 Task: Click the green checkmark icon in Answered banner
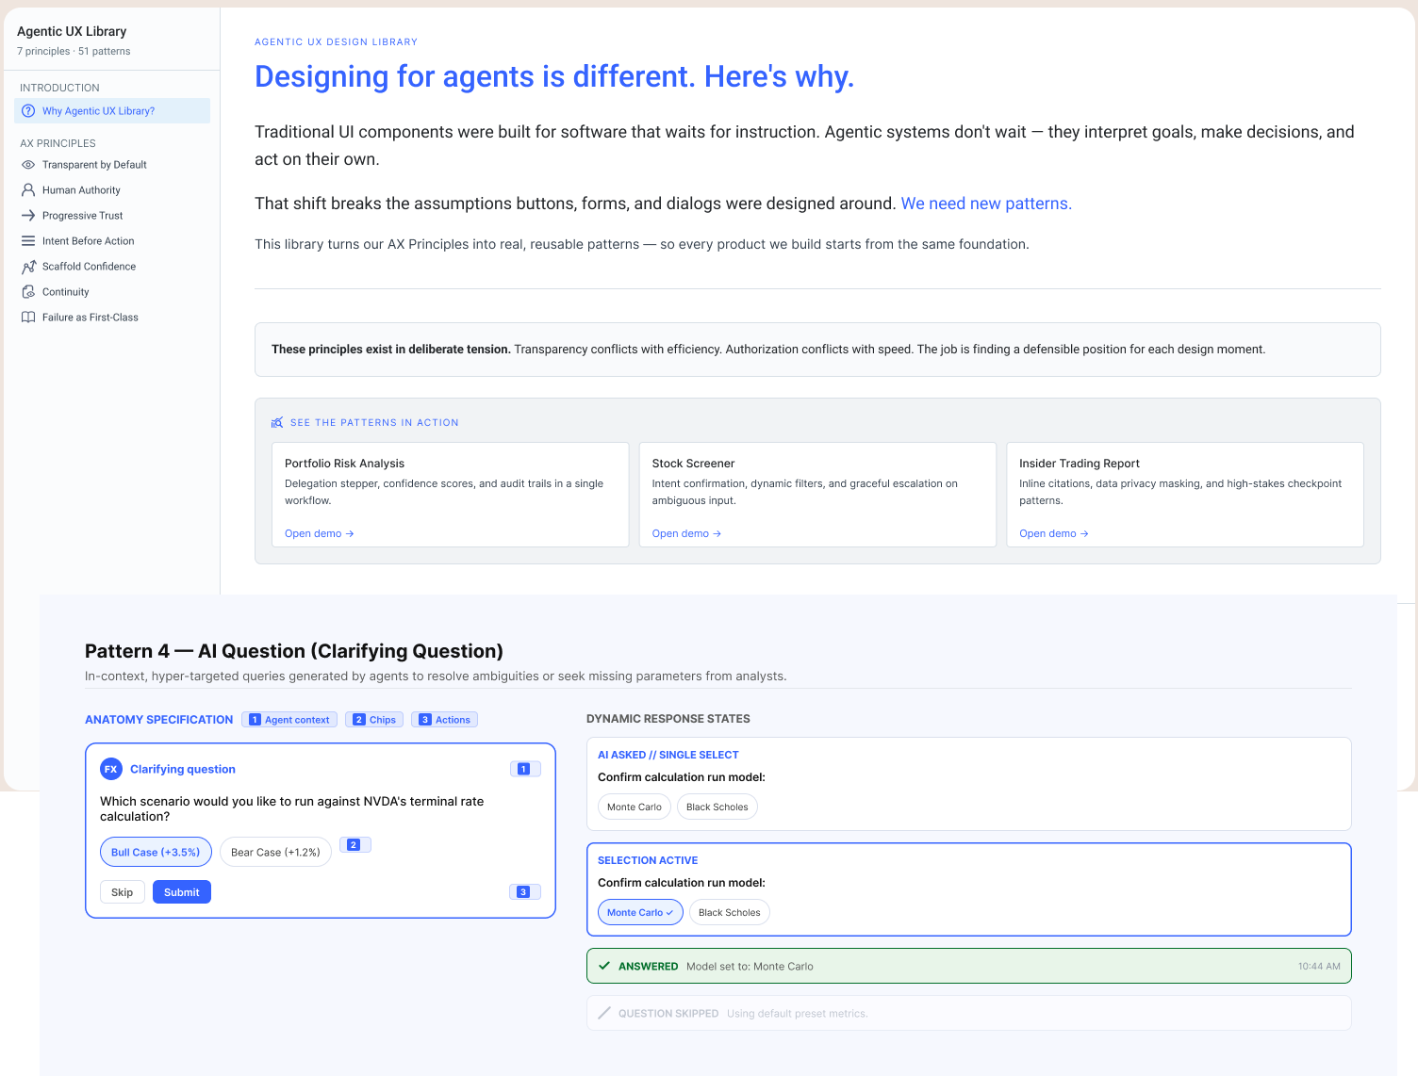[604, 966]
